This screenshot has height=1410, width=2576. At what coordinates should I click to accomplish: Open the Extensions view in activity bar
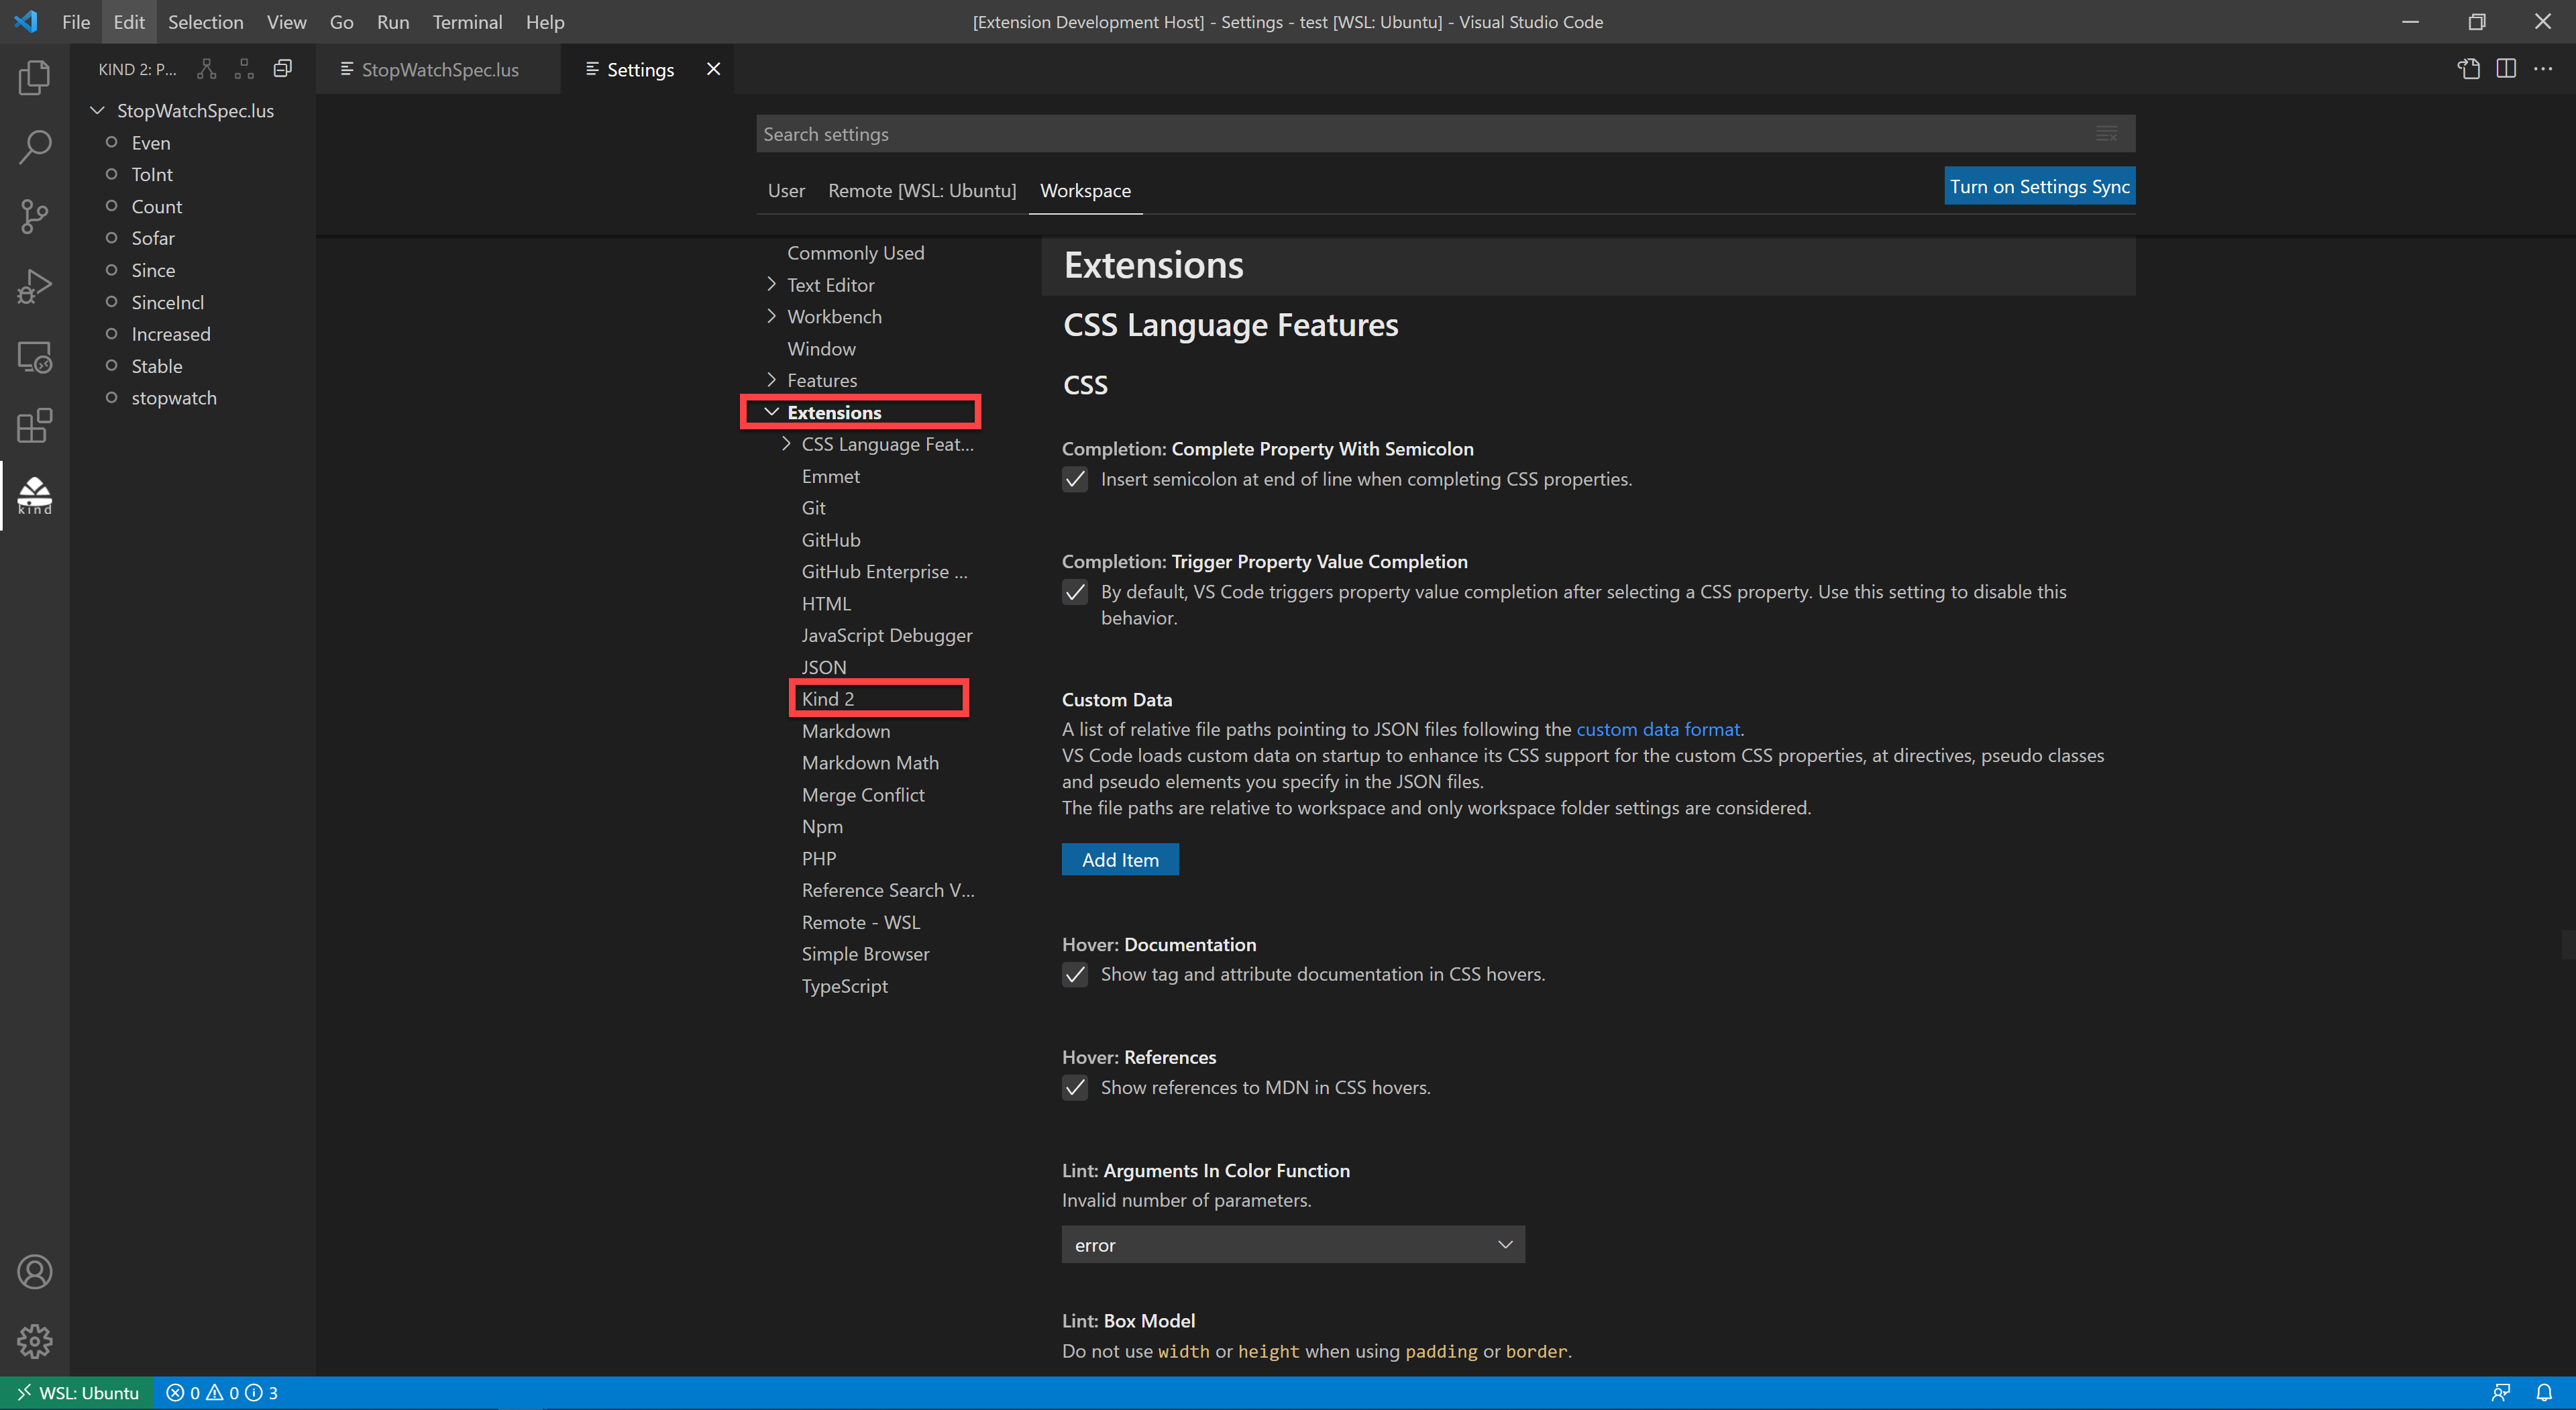[x=34, y=426]
